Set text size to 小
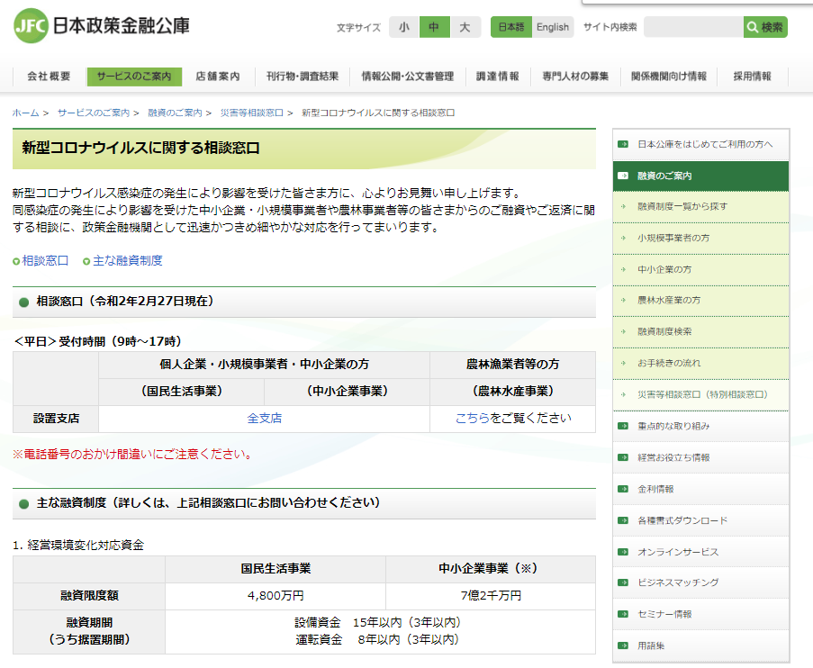The image size is (813, 668). [403, 27]
